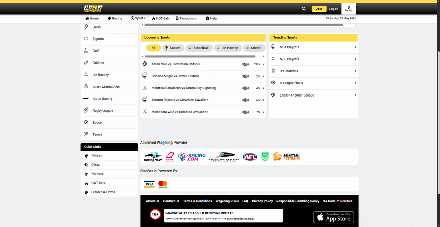The width and height of the screenshot is (440, 227).
Task: Click the Soccer ball icon in the sidebar
Action: point(86,122)
